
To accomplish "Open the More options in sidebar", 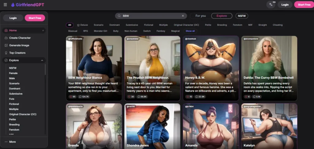I will (10, 142).
